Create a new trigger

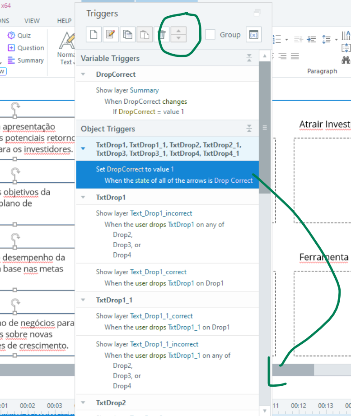[94, 35]
